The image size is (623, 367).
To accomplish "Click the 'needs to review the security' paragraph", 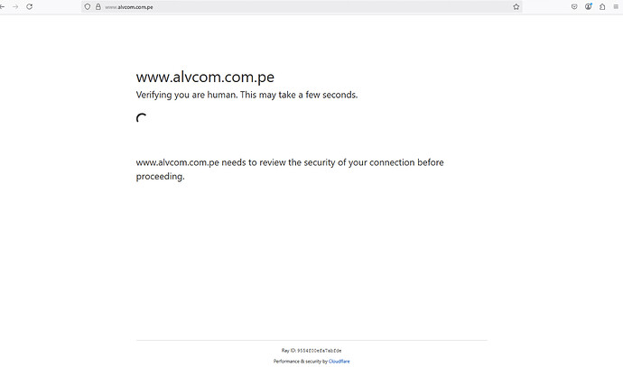I will point(290,170).
